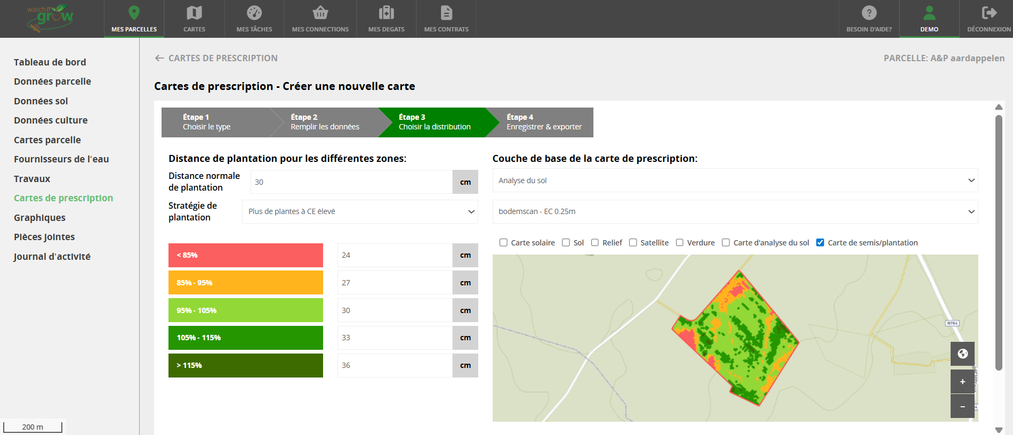Click the Déconnexion logout icon

pos(989,12)
